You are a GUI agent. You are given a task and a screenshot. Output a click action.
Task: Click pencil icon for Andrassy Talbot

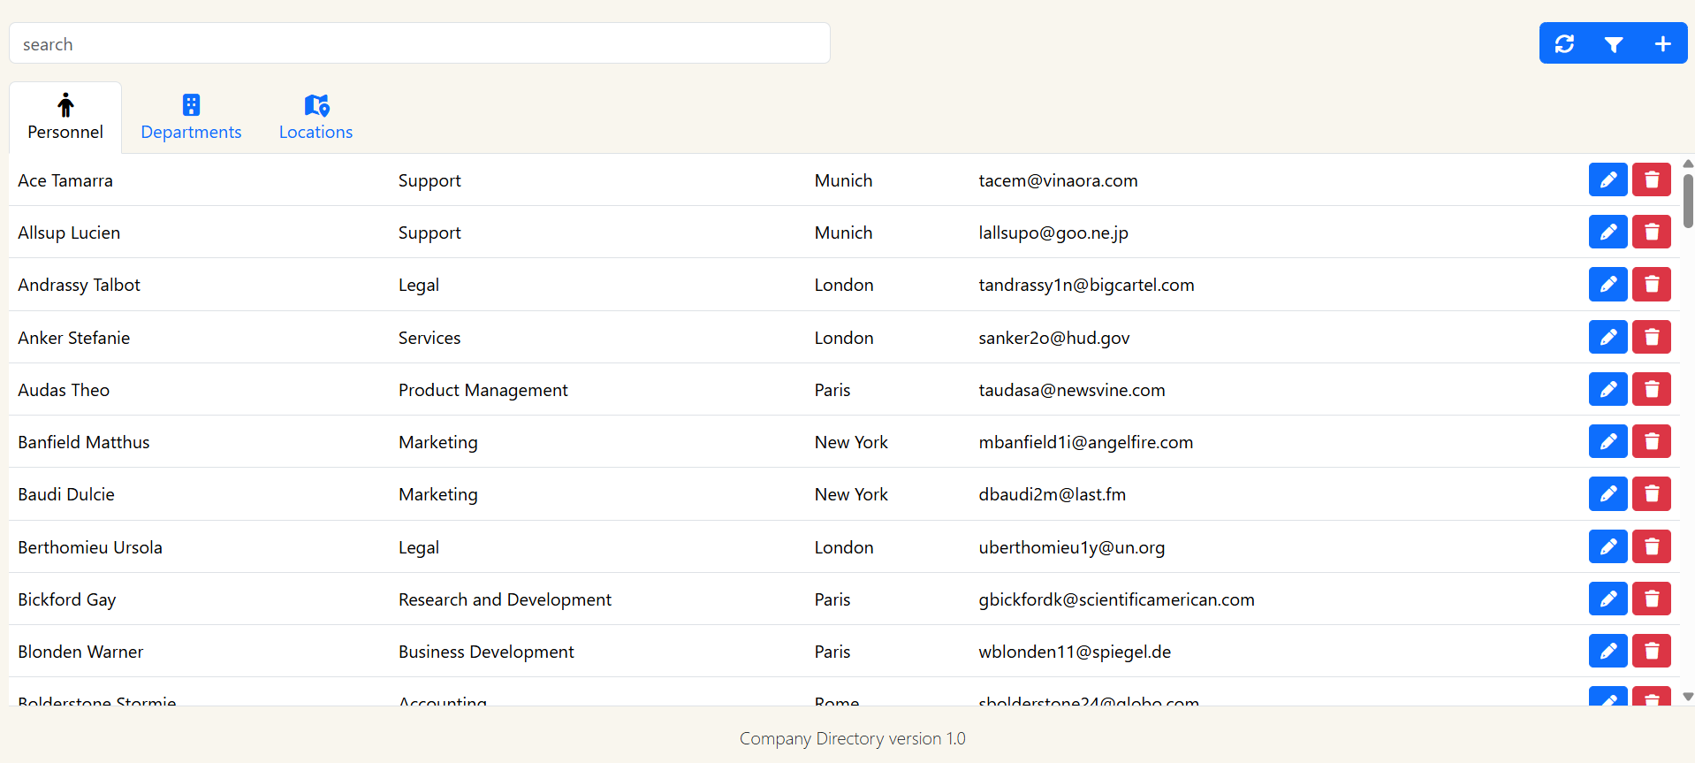[1608, 284]
